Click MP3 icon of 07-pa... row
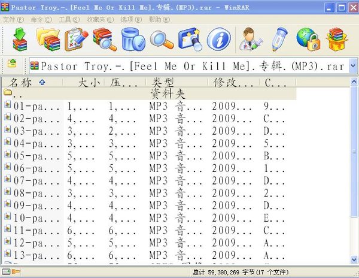The image size is (359, 278). point(8,179)
